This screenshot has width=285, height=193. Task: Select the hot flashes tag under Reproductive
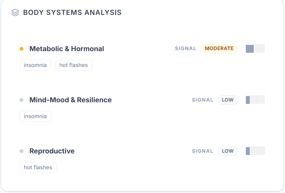[38, 167]
